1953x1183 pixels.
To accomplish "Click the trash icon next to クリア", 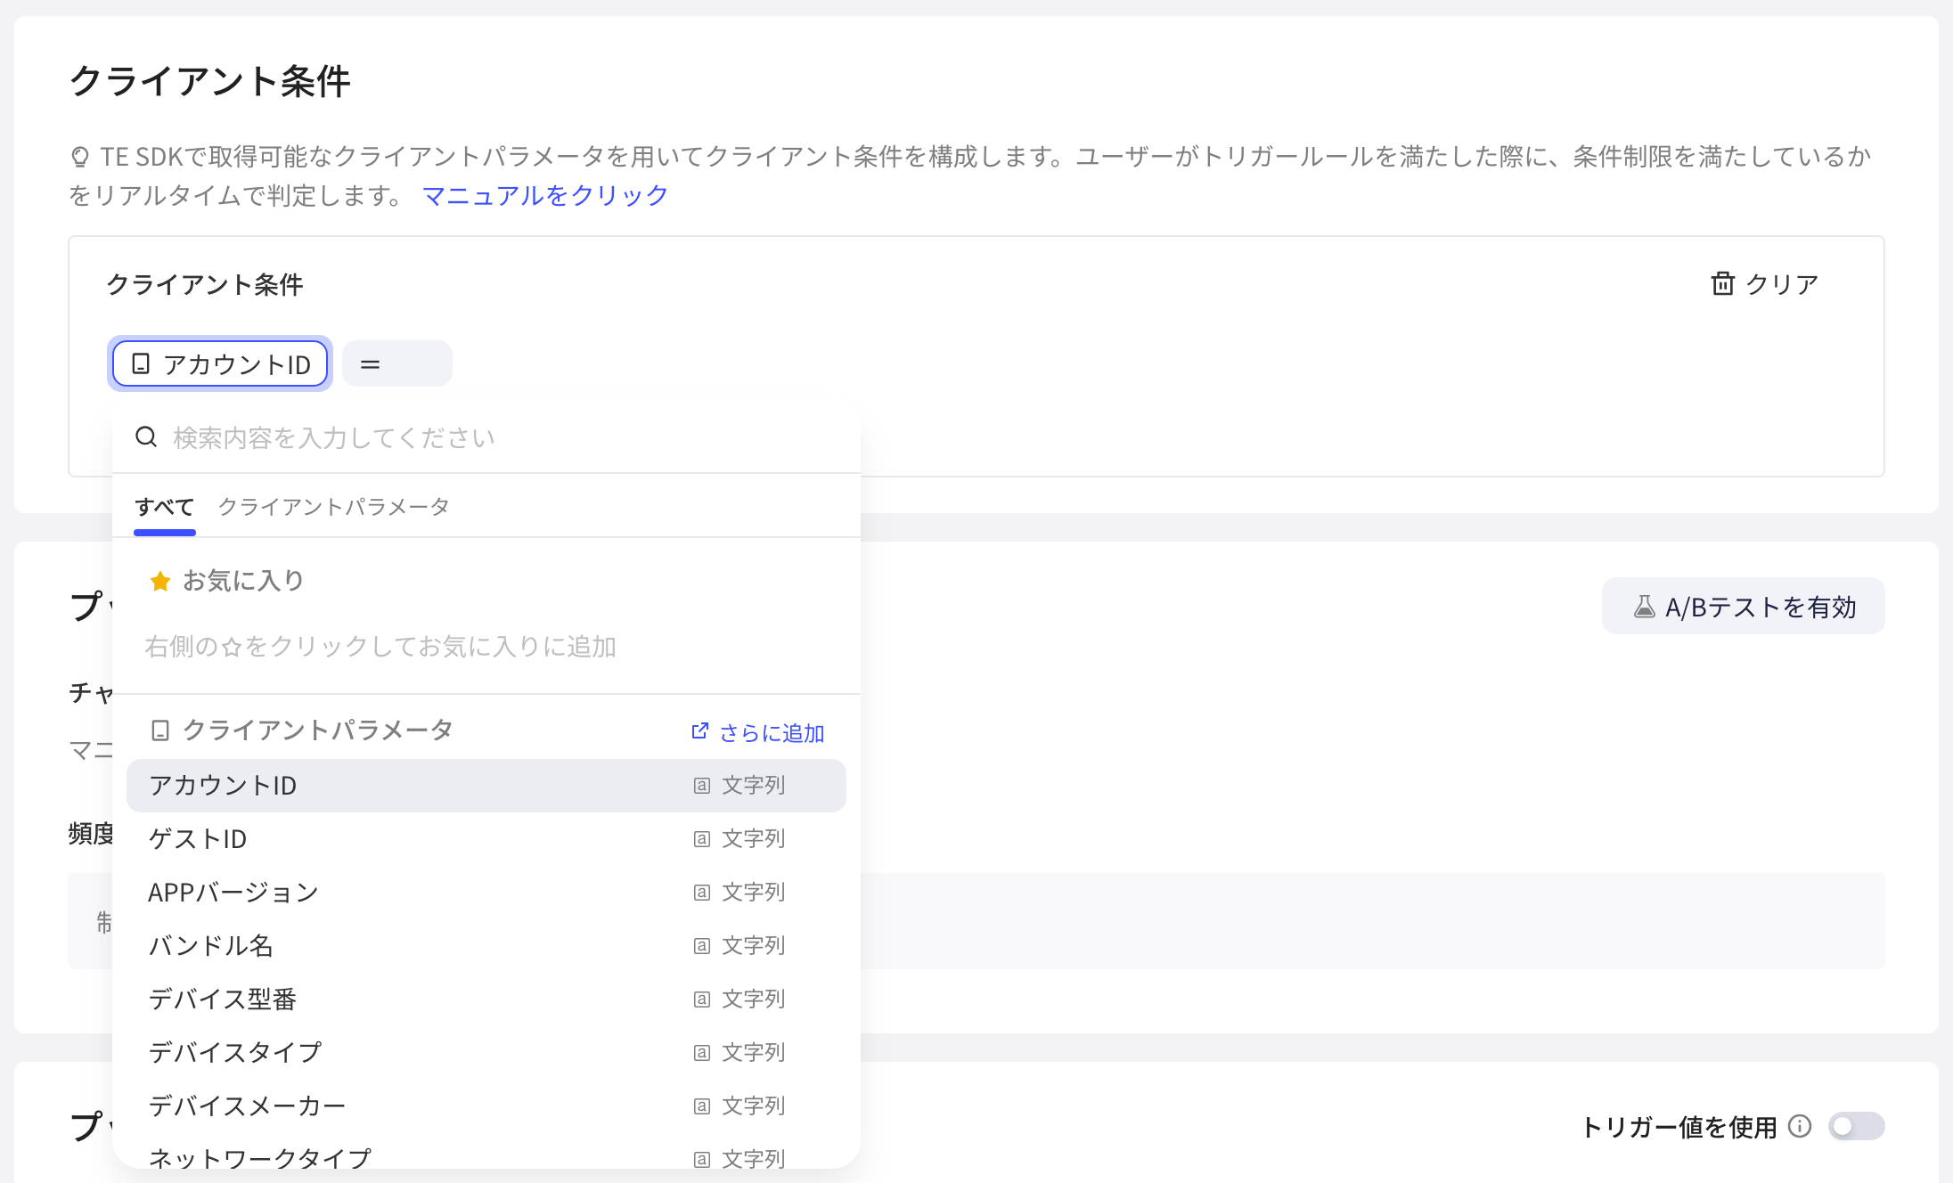I will coord(1722,283).
